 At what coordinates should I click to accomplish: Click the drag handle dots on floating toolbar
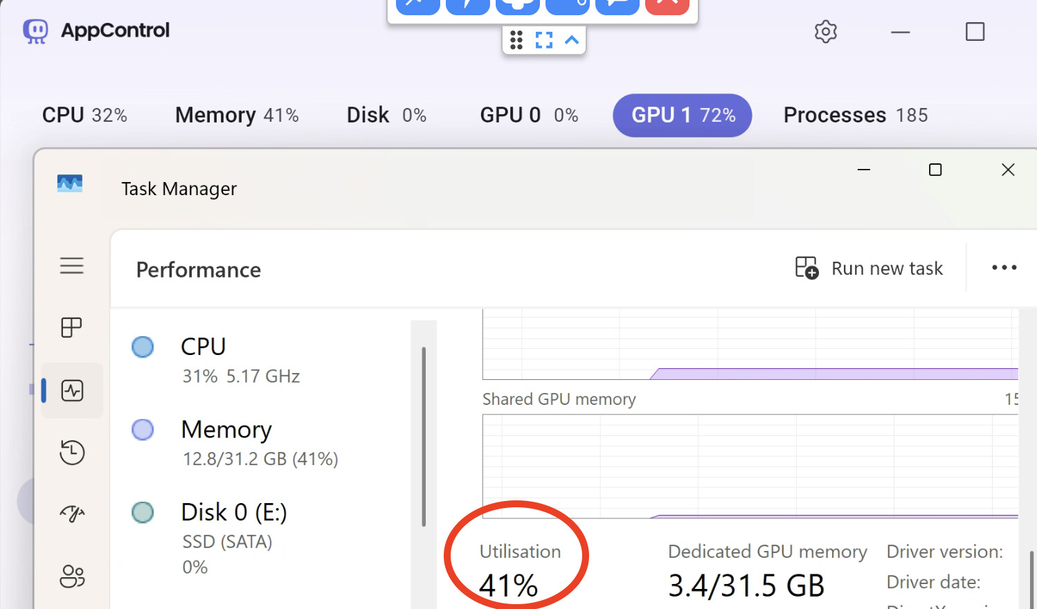[516, 40]
